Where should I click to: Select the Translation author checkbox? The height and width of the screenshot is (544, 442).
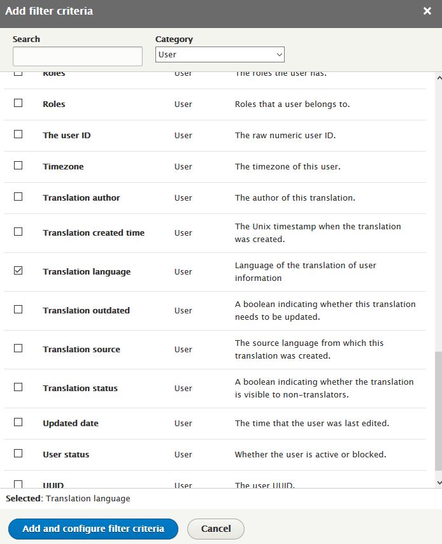[x=18, y=197]
